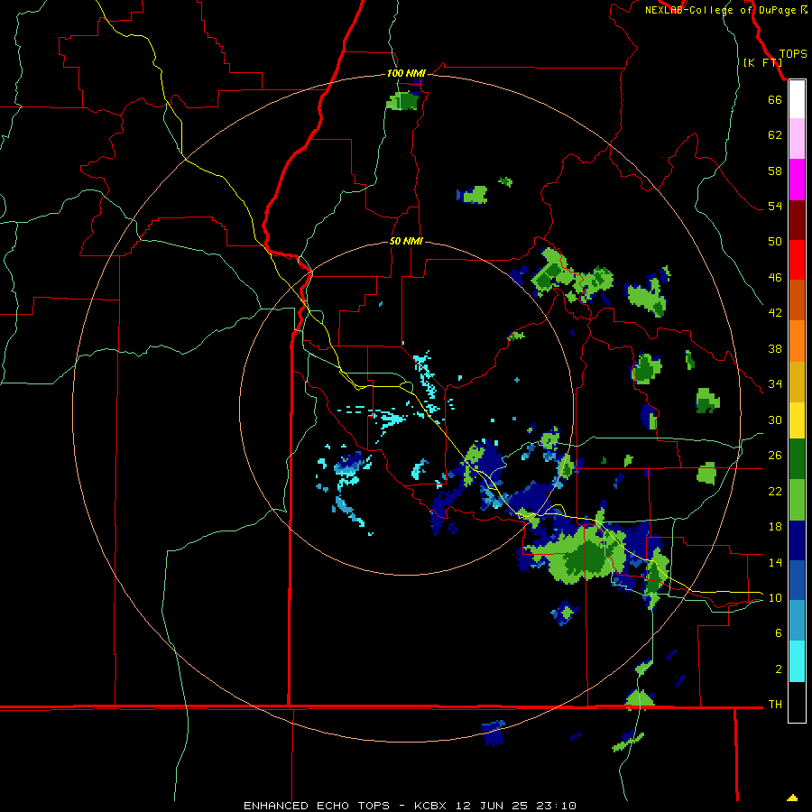Click the dark green legend swatch
The width and height of the screenshot is (812, 812).
coord(797,459)
